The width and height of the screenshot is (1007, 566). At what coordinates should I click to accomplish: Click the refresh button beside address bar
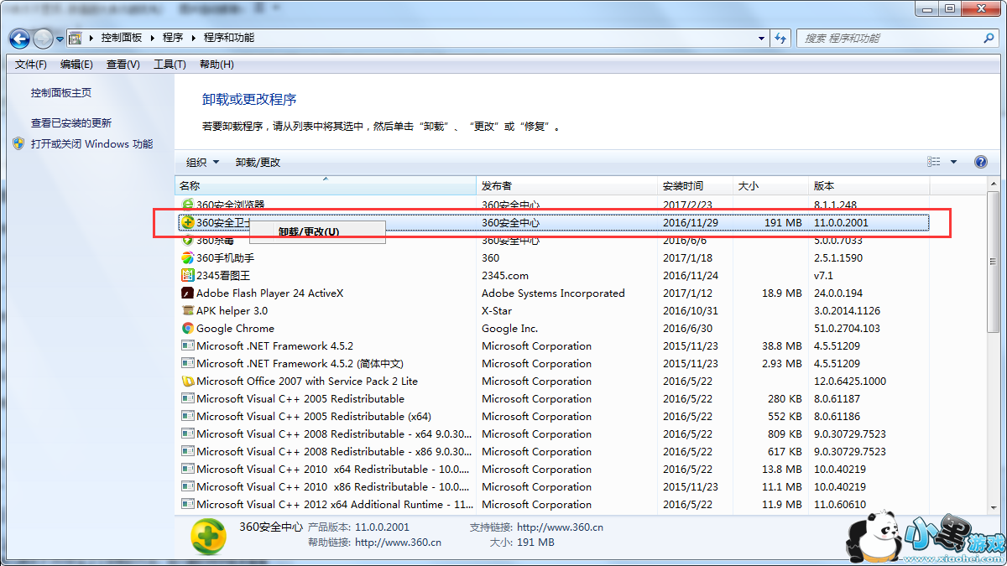coord(780,39)
